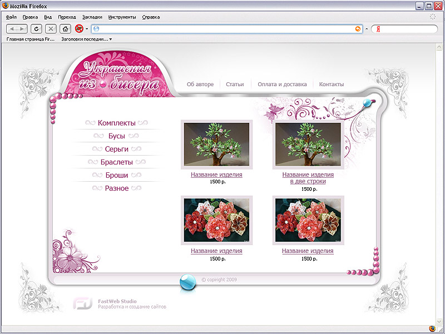Viewport: 445px width, 334px height.
Task: Open the 'Оплата и доставка' page link
Action: pyautogui.click(x=282, y=84)
